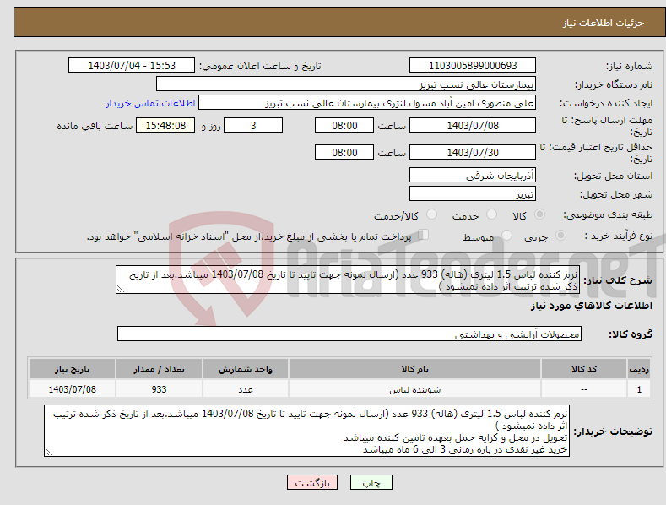Click the unit cell عدد
Image resolution: width=666 pixels, height=505 pixels.
click(246, 389)
